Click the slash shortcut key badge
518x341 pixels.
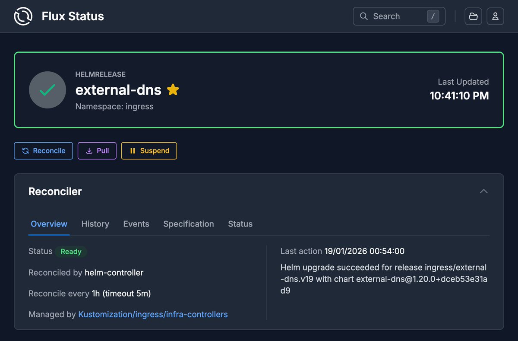click(x=433, y=16)
